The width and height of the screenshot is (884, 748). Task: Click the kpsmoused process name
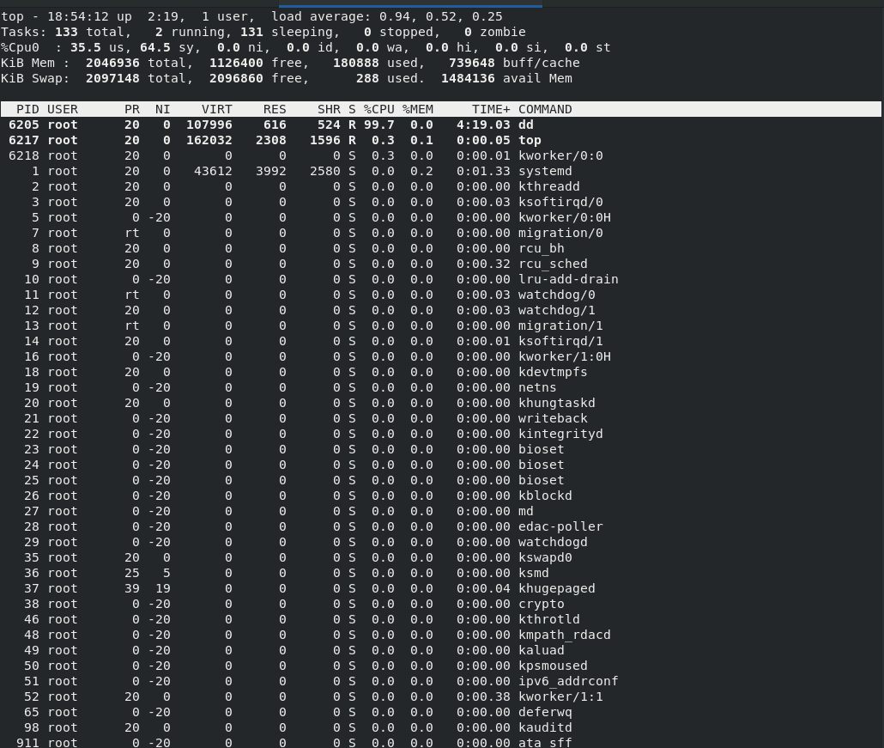coord(553,666)
